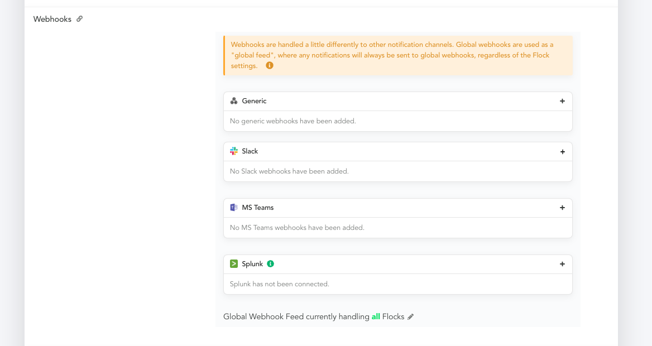Screen dimensions: 652x346
Task: Select the Slack header label
Action: pos(250,151)
